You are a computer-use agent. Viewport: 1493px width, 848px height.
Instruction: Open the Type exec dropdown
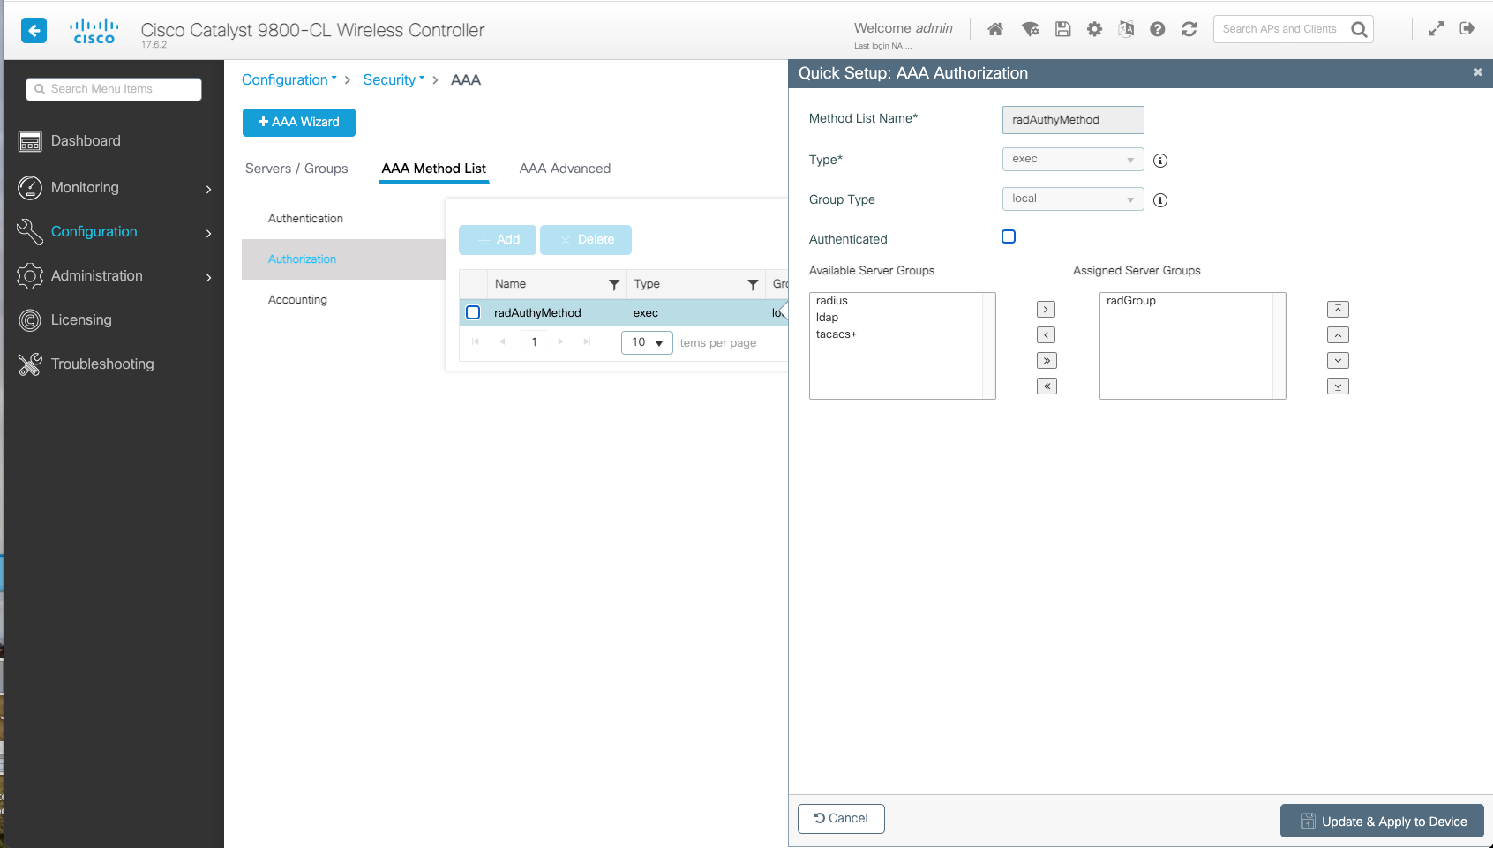[x=1073, y=160]
